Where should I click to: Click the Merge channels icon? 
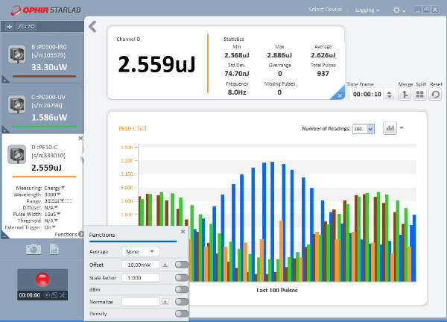[405, 95]
